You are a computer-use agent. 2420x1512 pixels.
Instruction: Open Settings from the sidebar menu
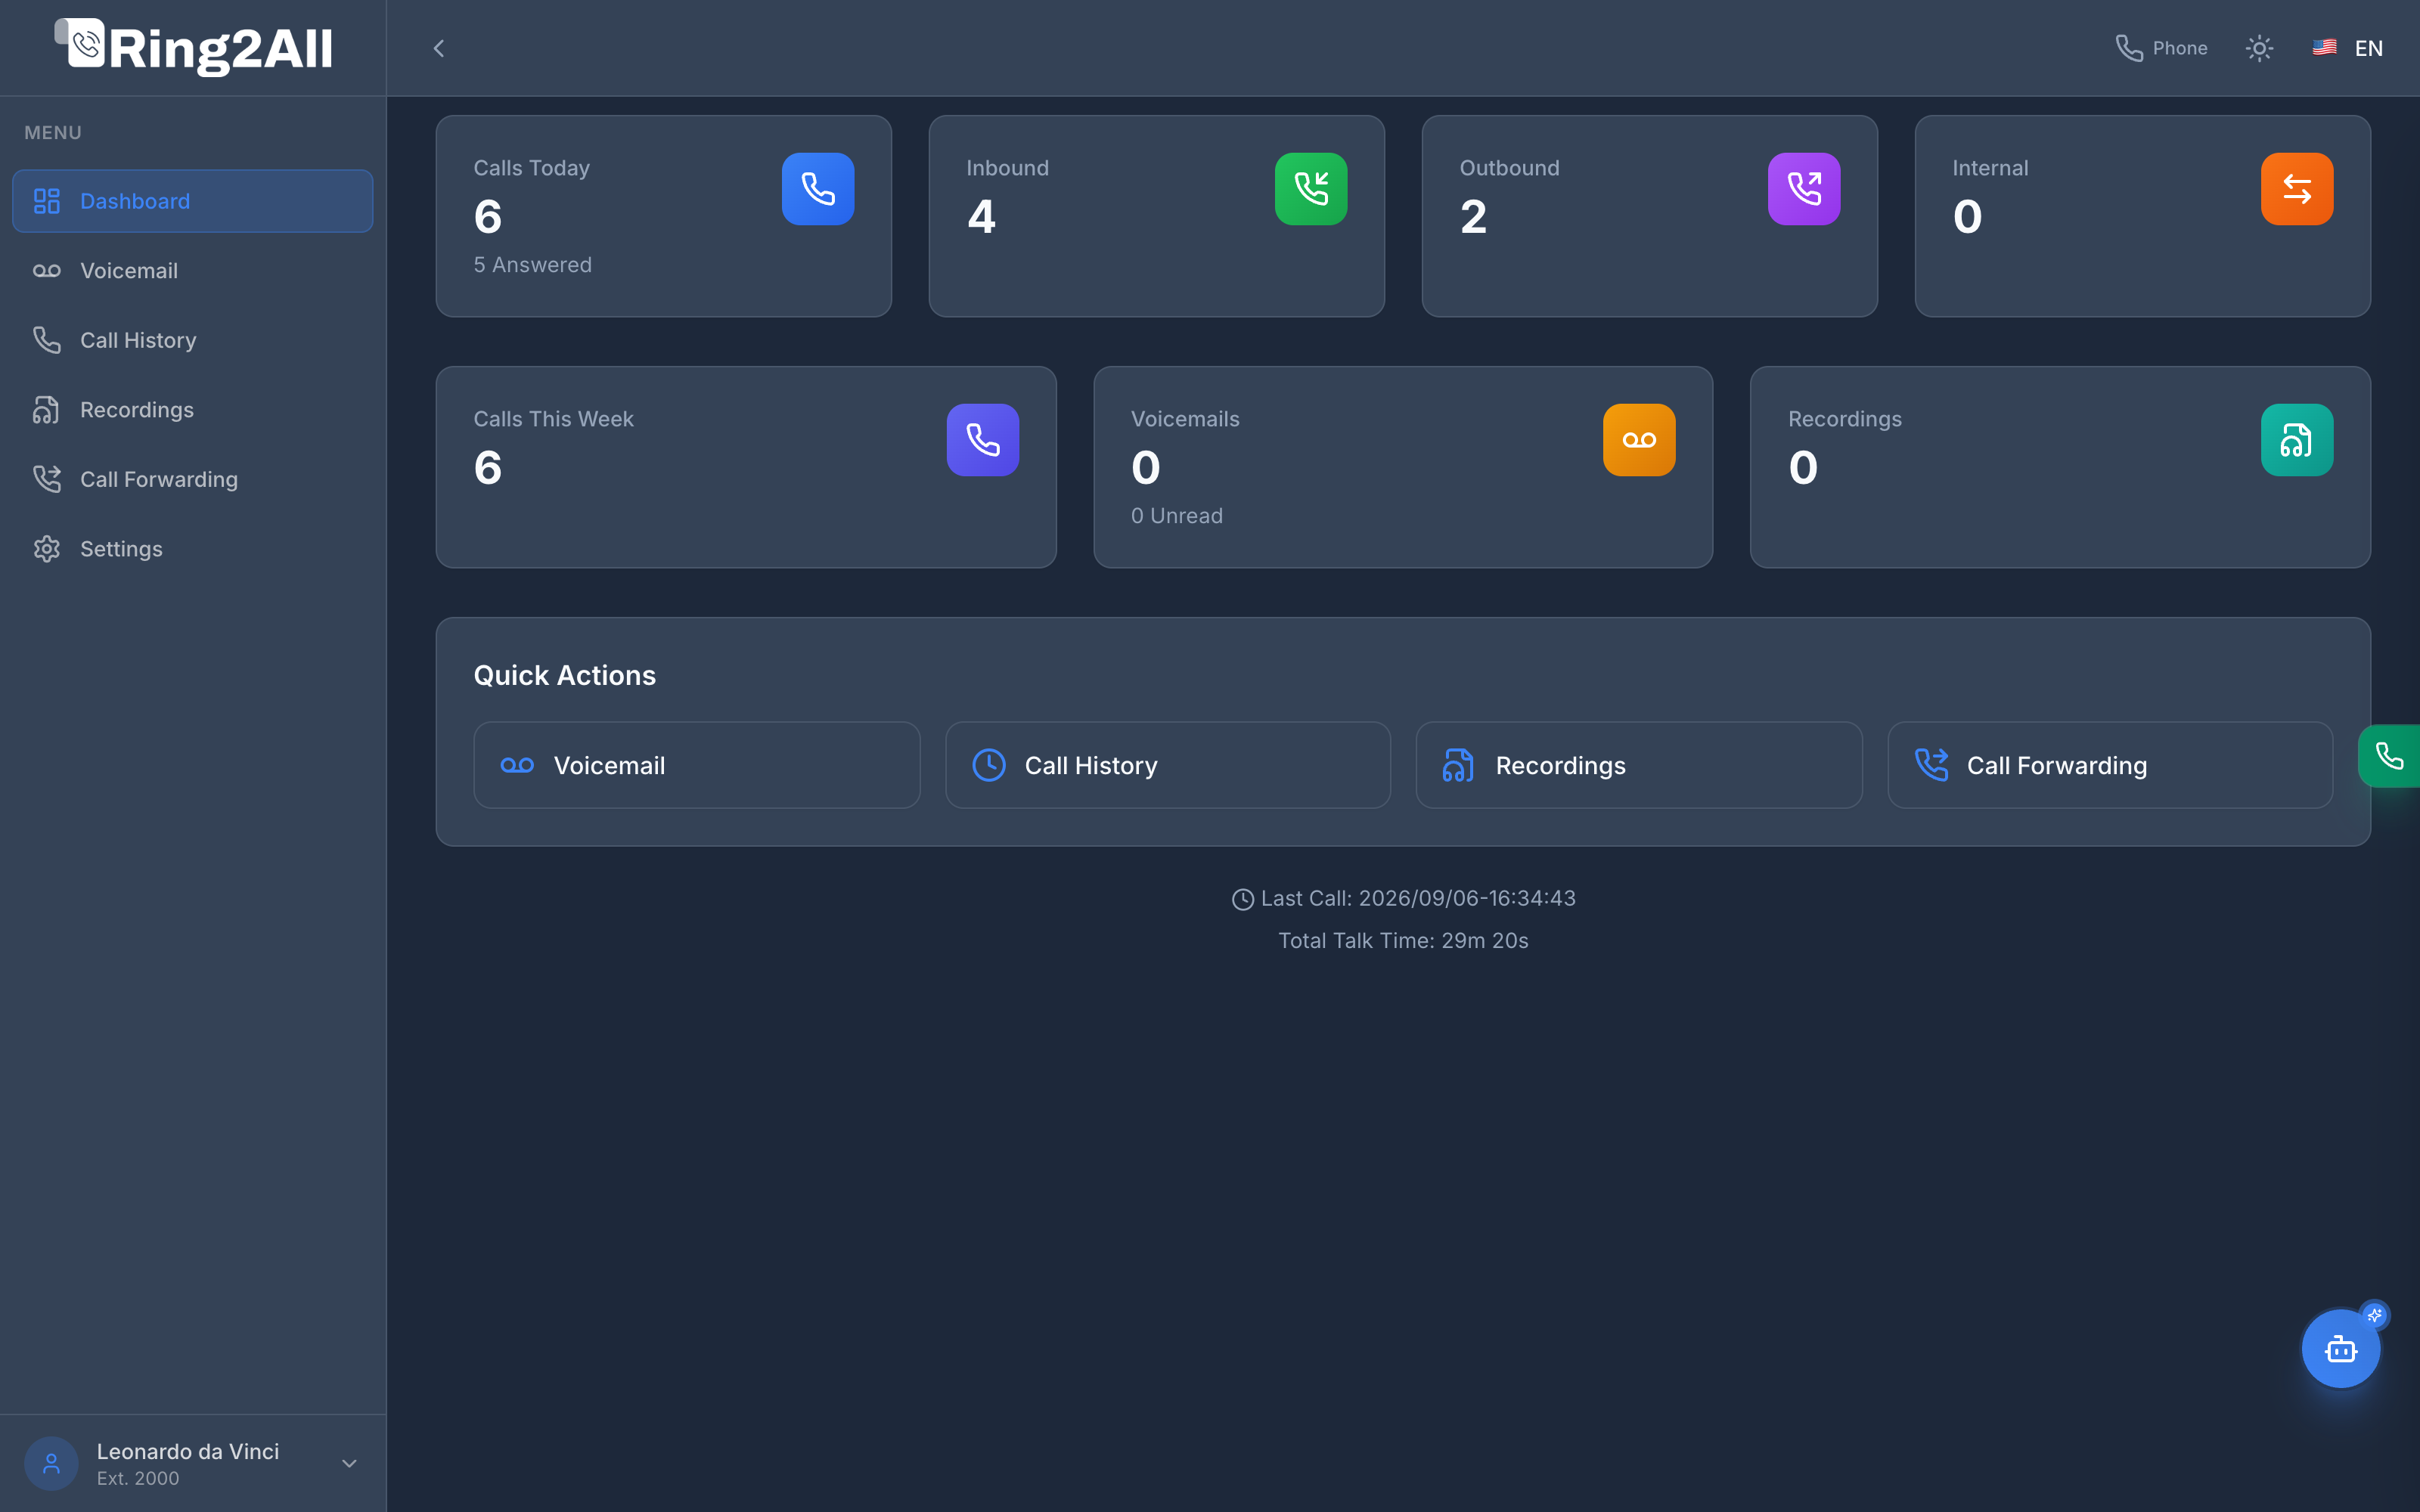point(192,549)
